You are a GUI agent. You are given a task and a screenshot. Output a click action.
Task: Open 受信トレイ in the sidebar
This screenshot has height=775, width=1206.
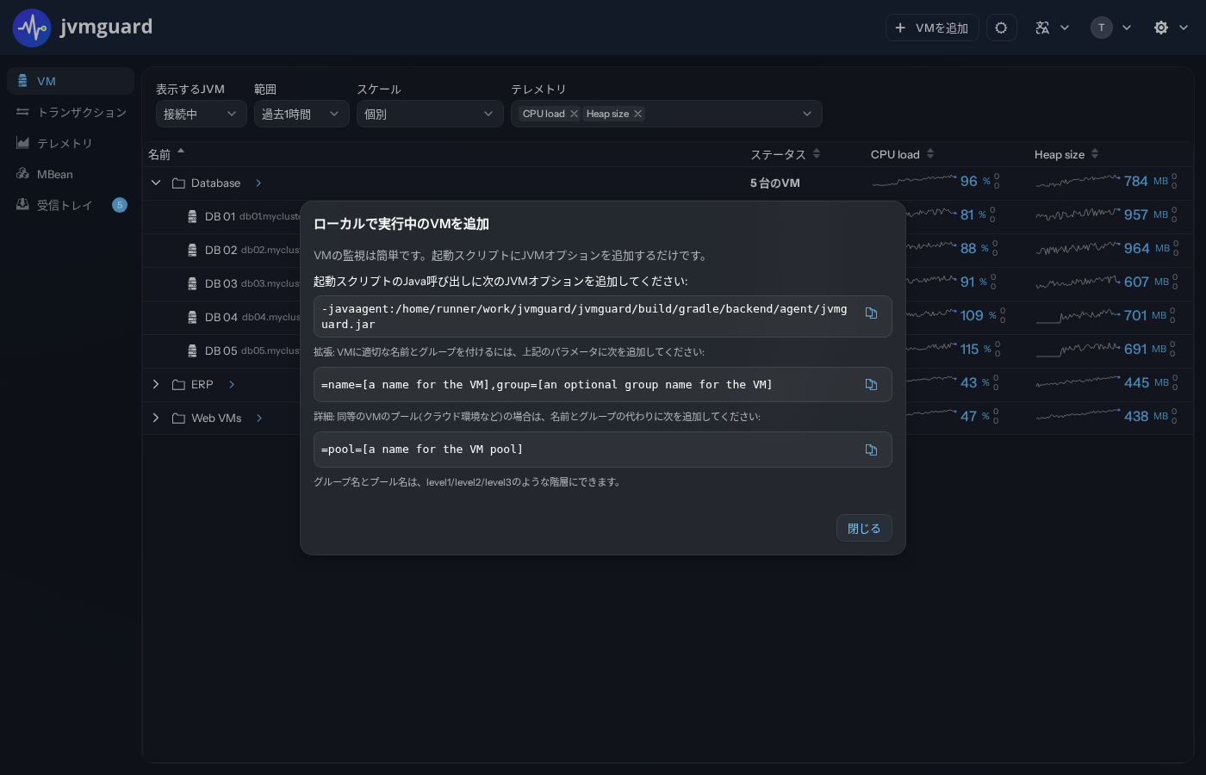[x=71, y=205]
